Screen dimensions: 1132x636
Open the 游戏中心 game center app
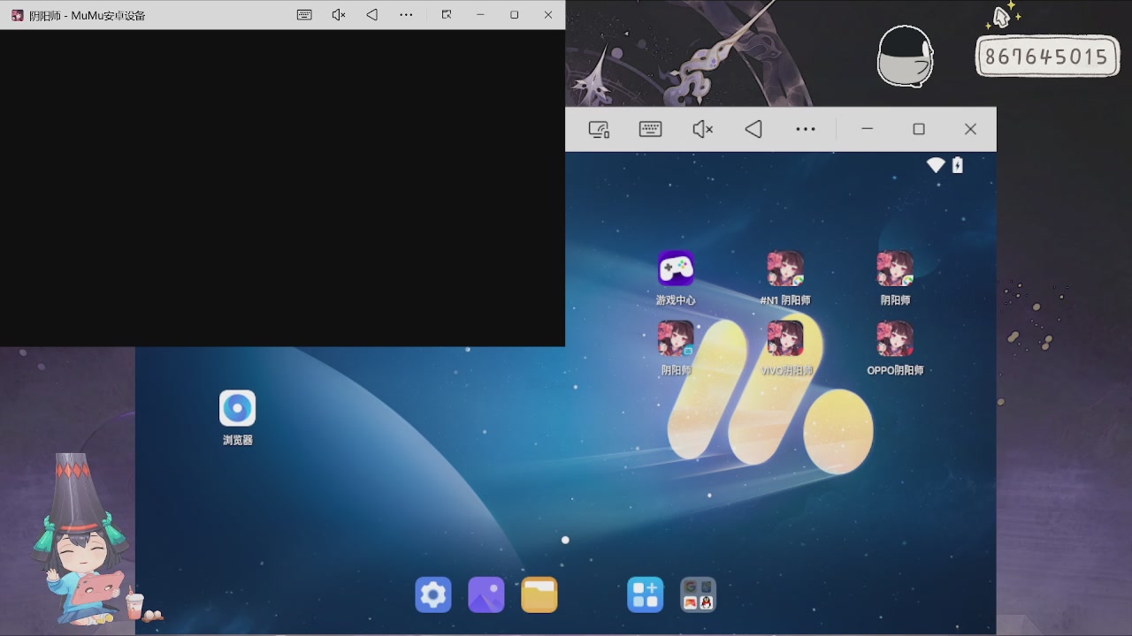[x=676, y=269]
